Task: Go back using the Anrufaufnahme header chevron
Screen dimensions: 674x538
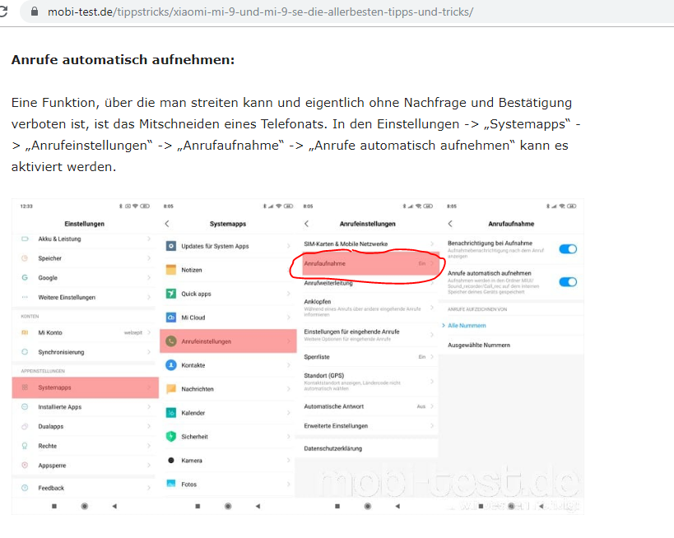Action: [450, 224]
